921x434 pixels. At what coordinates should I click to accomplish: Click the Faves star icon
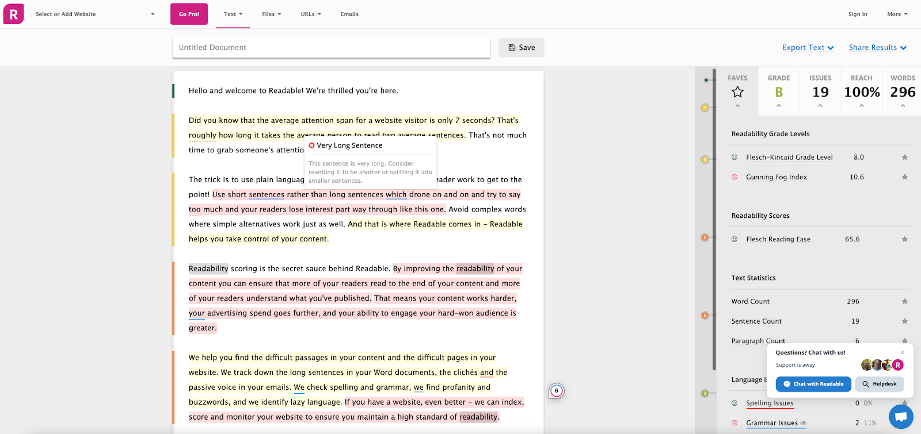click(737, 92)
